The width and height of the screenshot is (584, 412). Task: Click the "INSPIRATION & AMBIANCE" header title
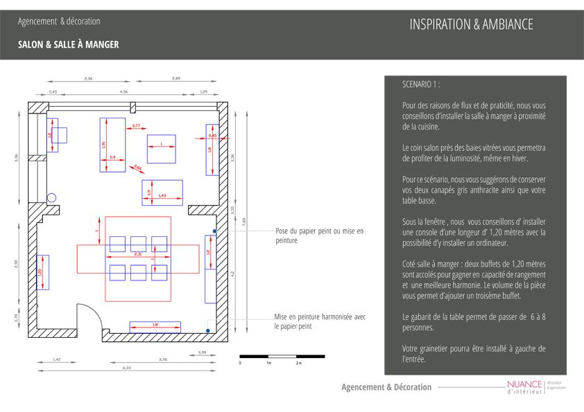[x=471, y=24]
